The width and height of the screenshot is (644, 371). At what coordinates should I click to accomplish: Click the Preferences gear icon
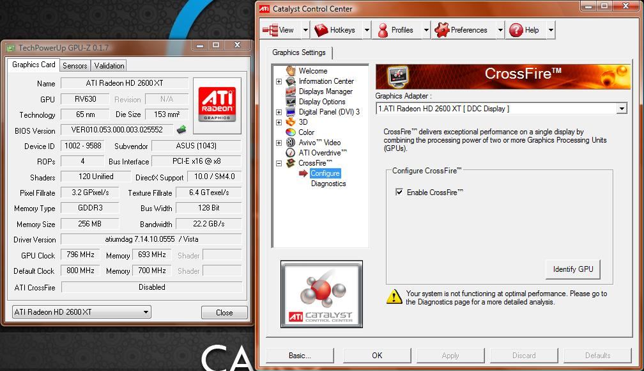point(442,30)
